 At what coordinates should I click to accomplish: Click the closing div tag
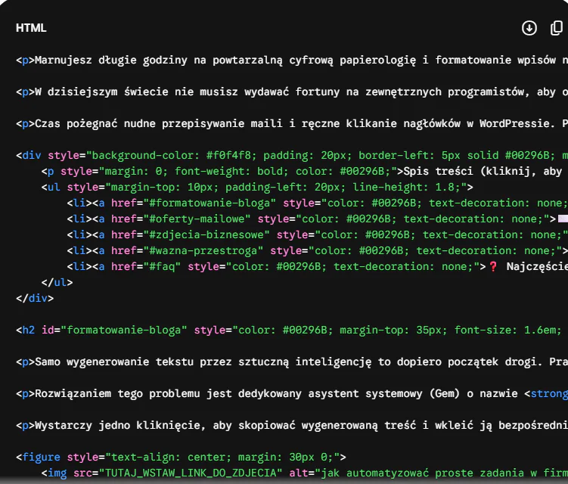(x=35, y=298)
